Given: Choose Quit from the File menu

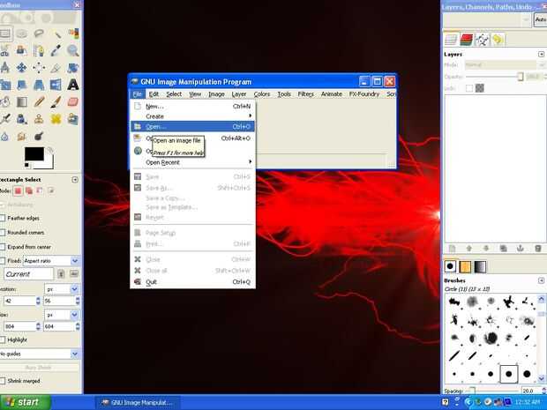Looking at the screenshot, I should pos(192,281).
